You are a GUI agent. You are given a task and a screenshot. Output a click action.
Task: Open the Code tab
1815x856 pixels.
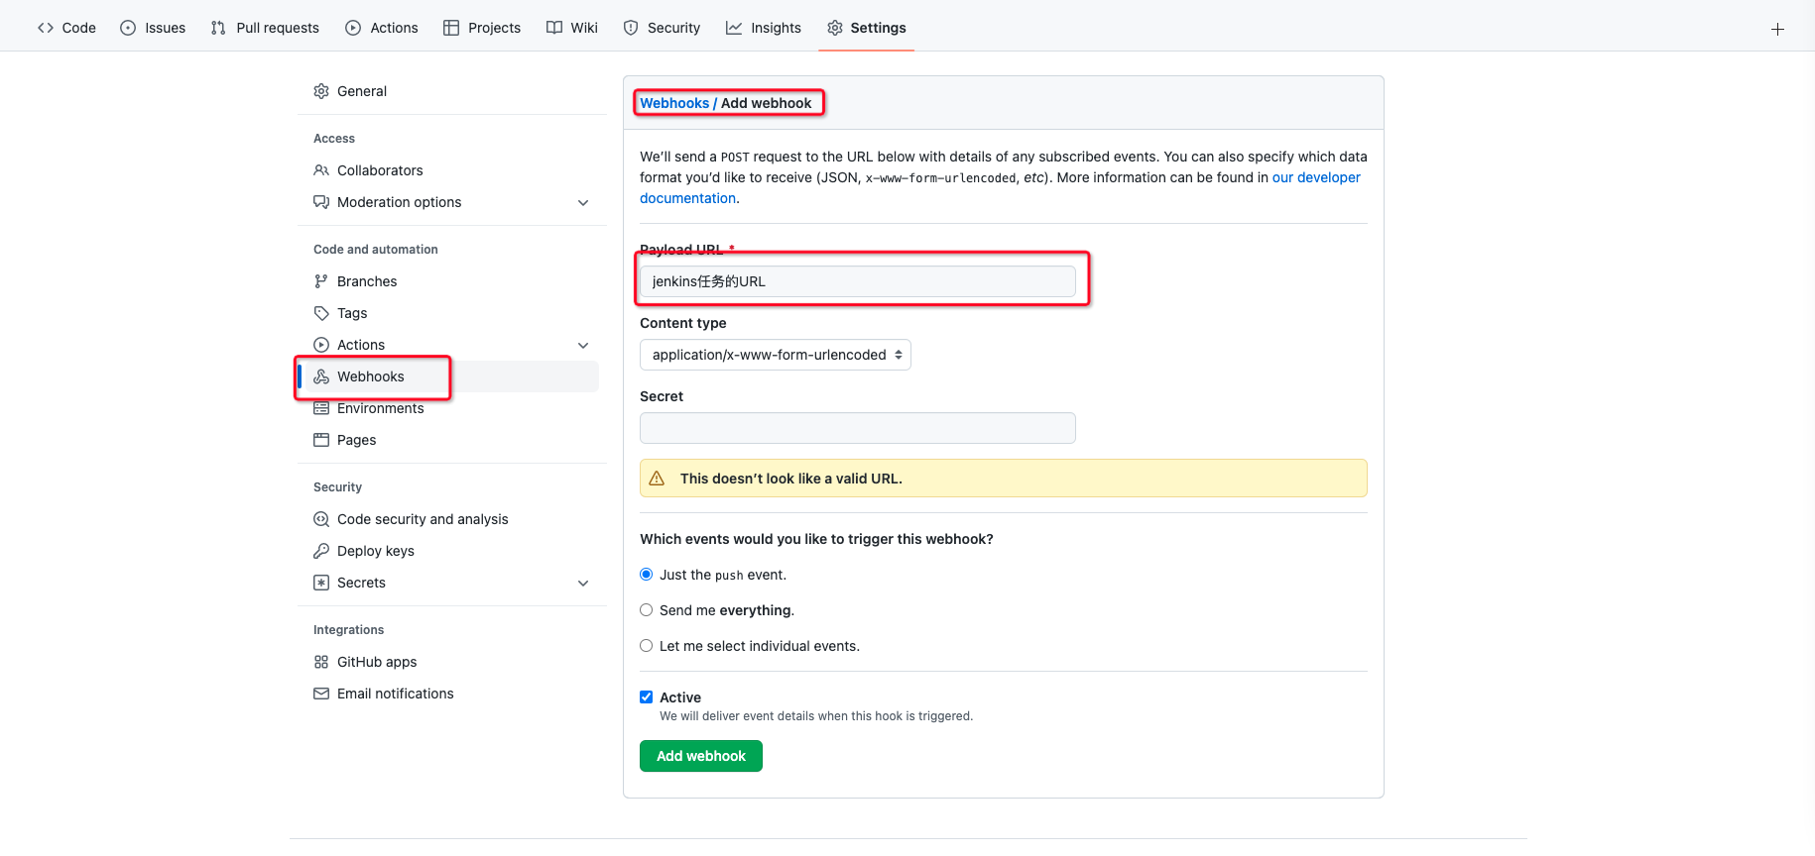point(66,28)
